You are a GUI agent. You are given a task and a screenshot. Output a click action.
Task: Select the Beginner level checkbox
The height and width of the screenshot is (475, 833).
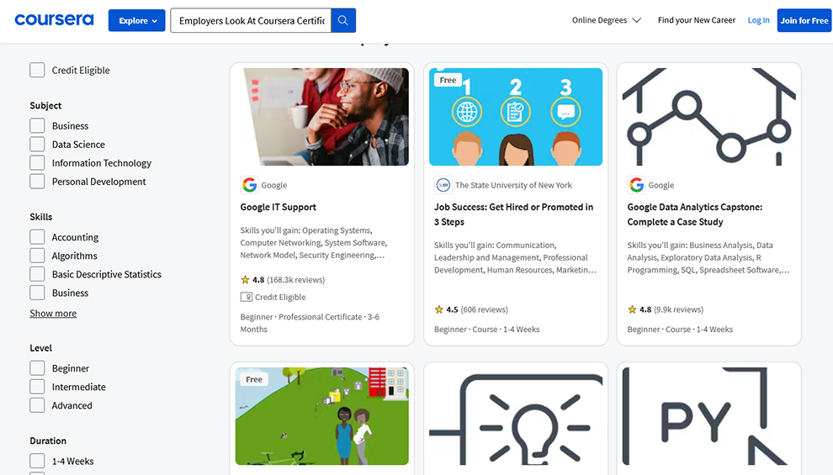37,368
